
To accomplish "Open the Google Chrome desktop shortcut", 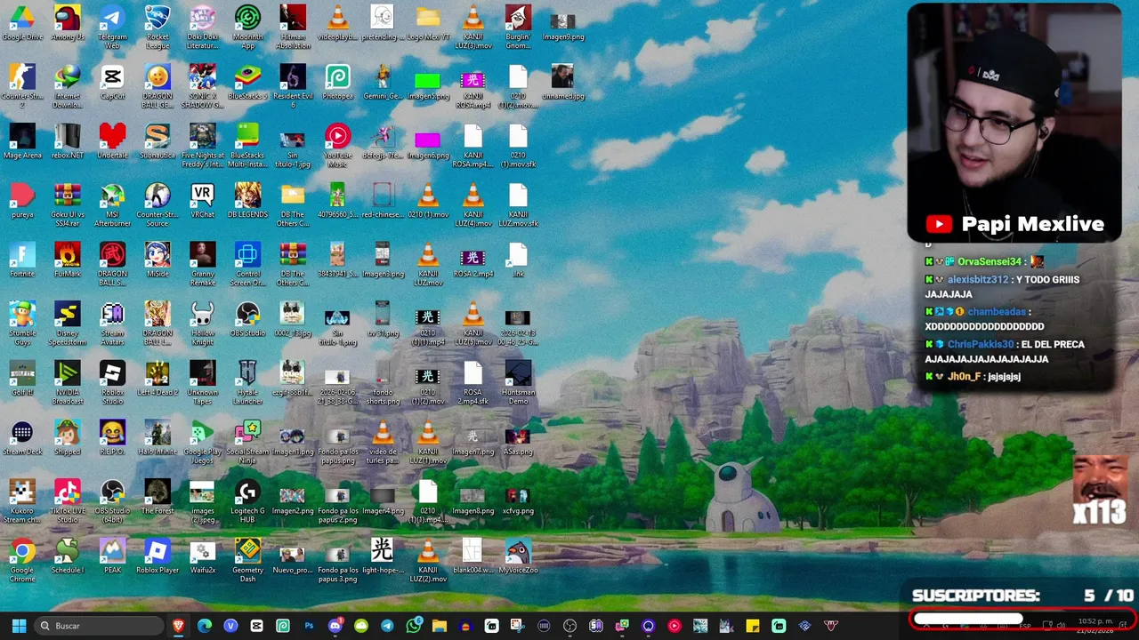I will click(22, 561).
